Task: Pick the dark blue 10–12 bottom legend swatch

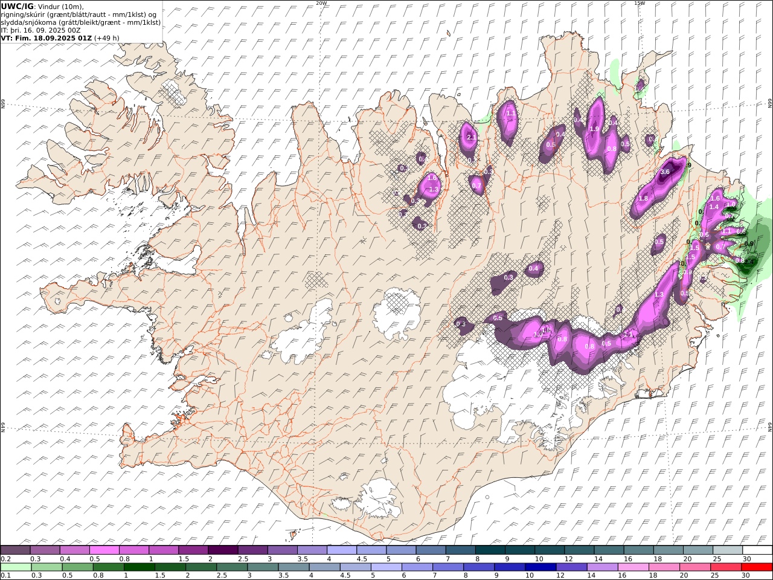Action: tap(540, 567)
